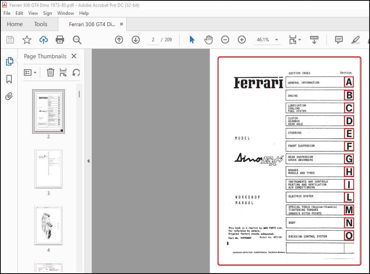Click the Save file icon
This screenshot has width=370, height=274.
click(x=10, y=40)
